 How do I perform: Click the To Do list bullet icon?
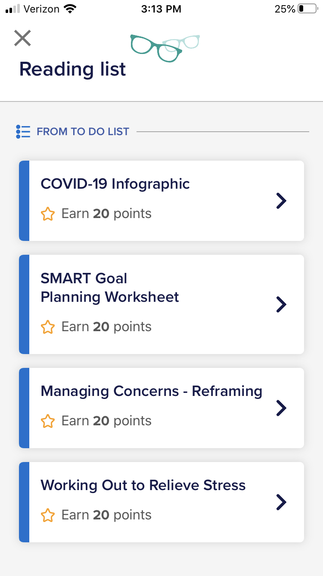pyautogui.click(x=23, y=132)
